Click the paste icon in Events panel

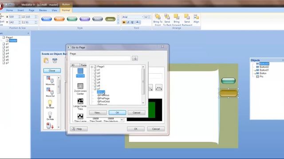coord(46,61)
